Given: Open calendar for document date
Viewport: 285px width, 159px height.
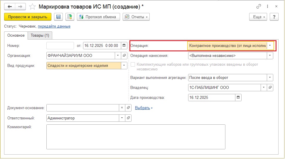Looking at the screenshot, I should pyautogui.click(x=124, y=45).
